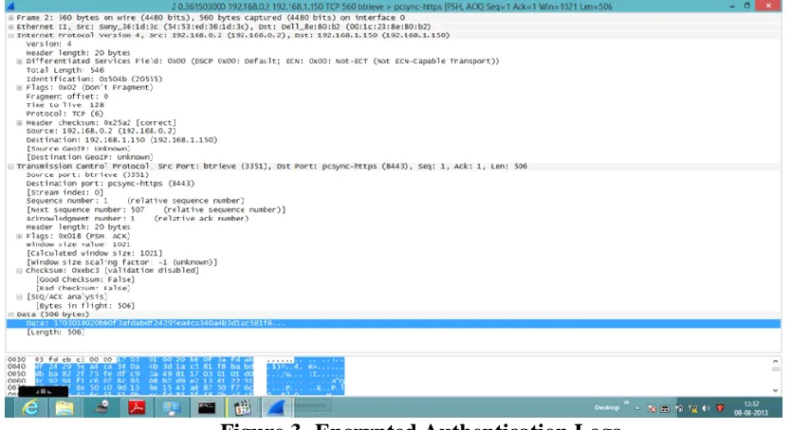Expand the Header checksum 0x25a2 node
Viewport: 791px width, 430px height.
(x=20, y=123)
